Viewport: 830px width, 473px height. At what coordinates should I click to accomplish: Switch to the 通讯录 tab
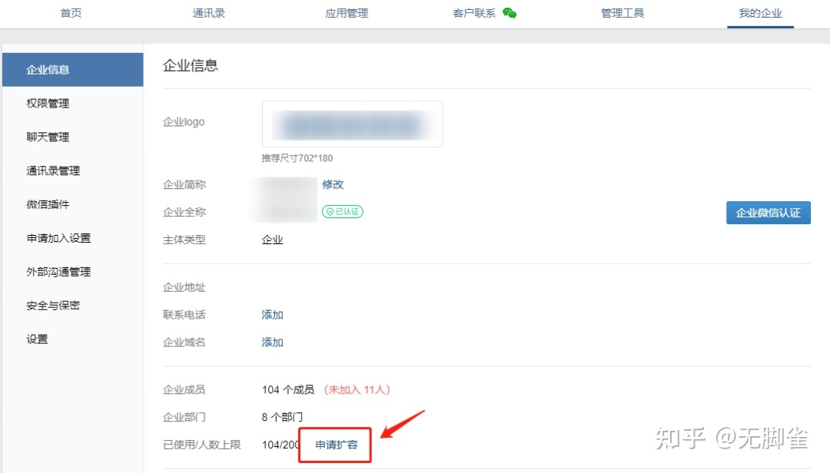point(208,13)
